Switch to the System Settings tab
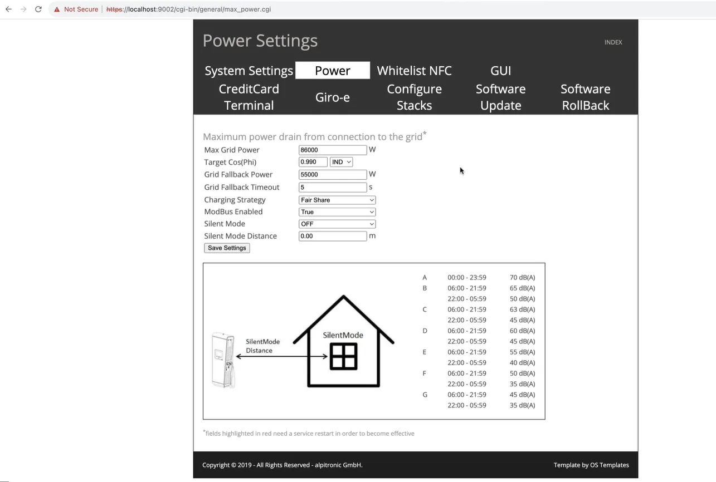This screenshot has height=482, width=716. [x=249, y=71]
